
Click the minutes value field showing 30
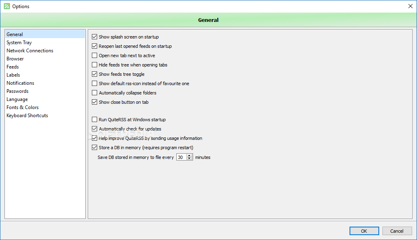click(x=182, y=157)
